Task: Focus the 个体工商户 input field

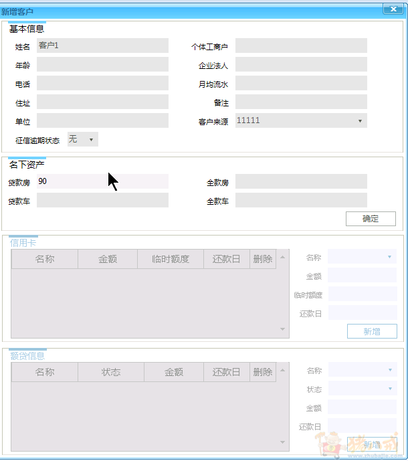Action: [x=301, y=45]
